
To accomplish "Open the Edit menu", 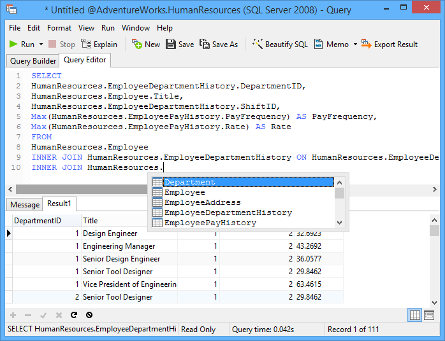I will point(34,28).
